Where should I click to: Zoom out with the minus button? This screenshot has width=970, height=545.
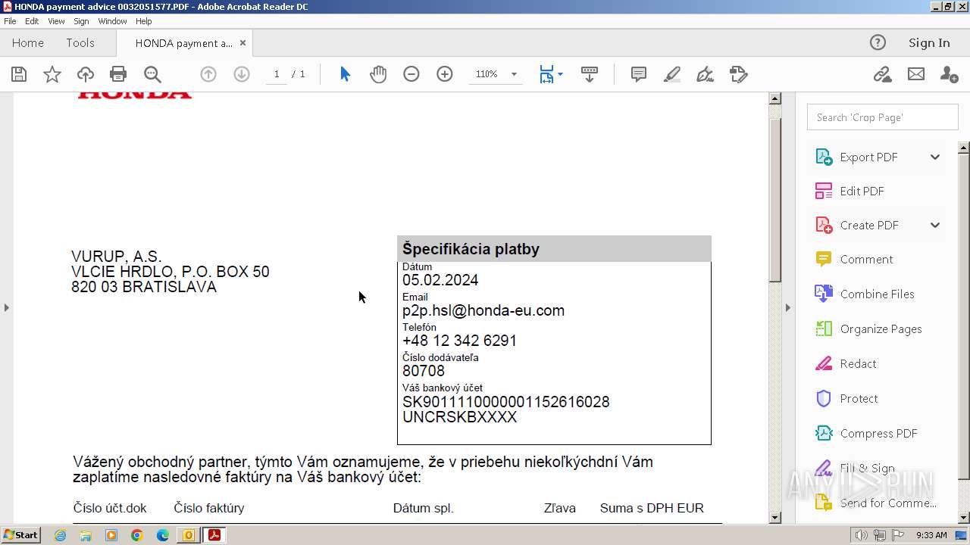(x=411, y=74)
